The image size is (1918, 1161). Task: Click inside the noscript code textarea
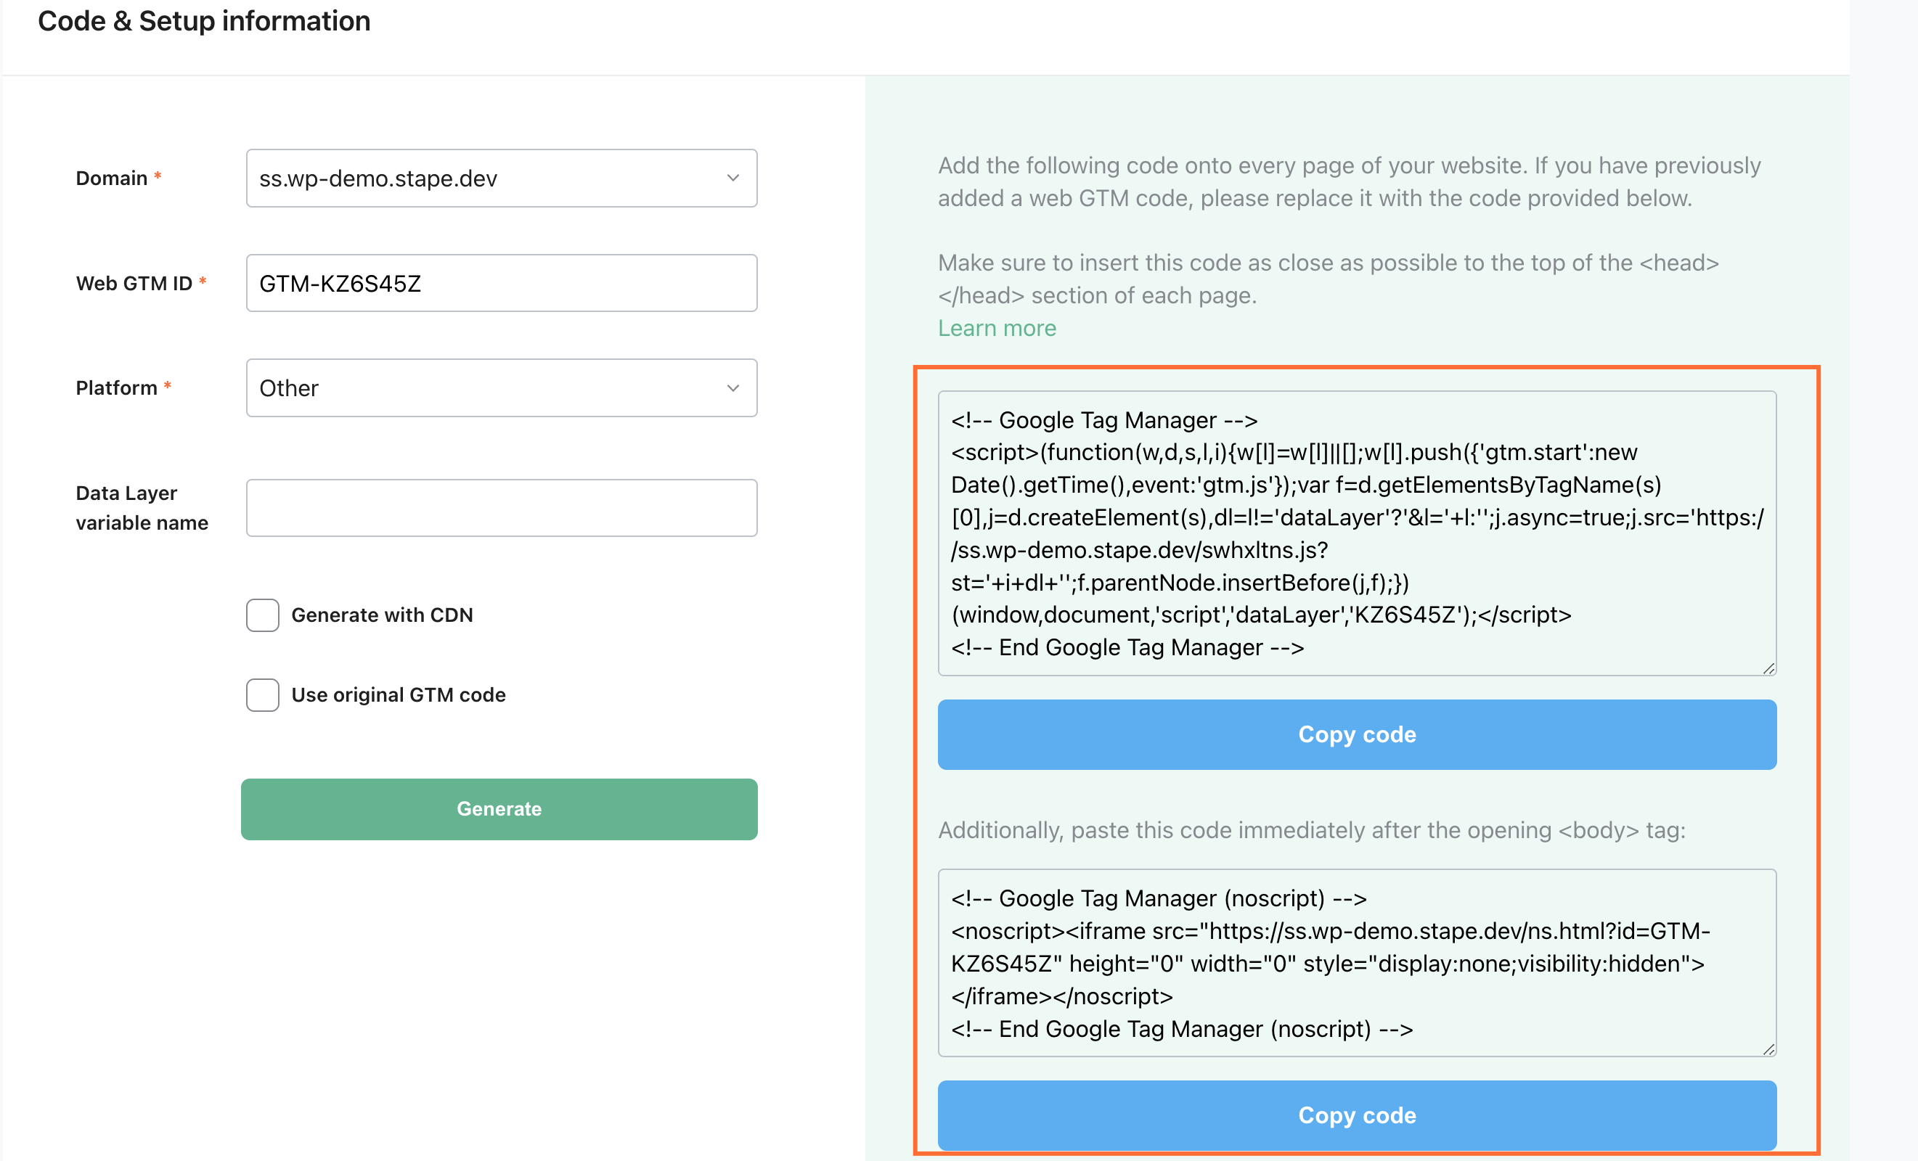[1357, 964]
